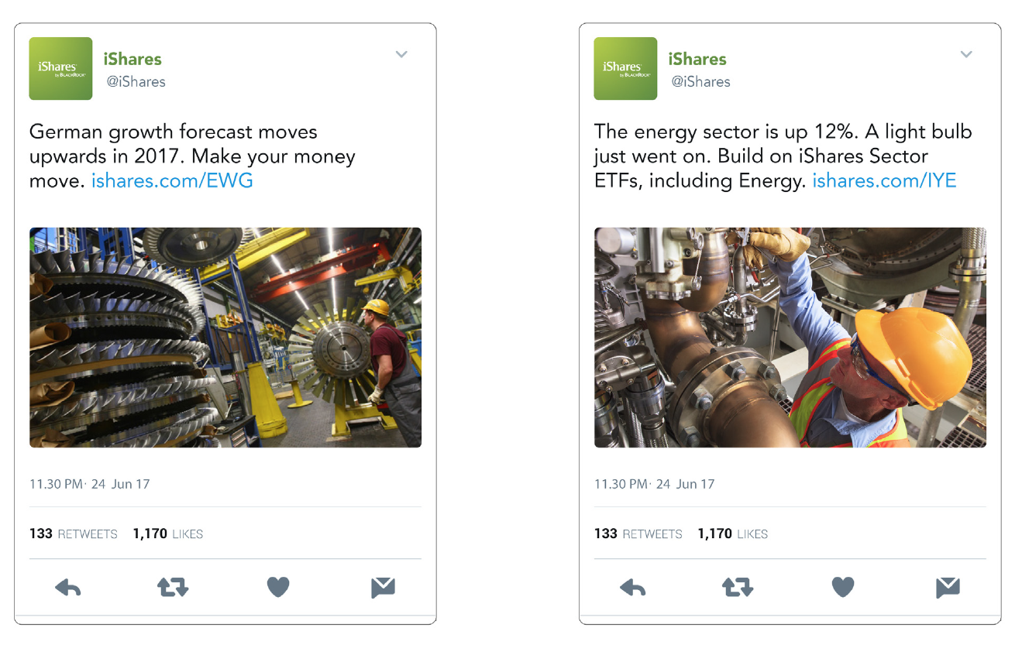Viewport: 1022px width, 645px height.
Task: Click iShares name on right tweet
Action: click(x=697, y=59)
